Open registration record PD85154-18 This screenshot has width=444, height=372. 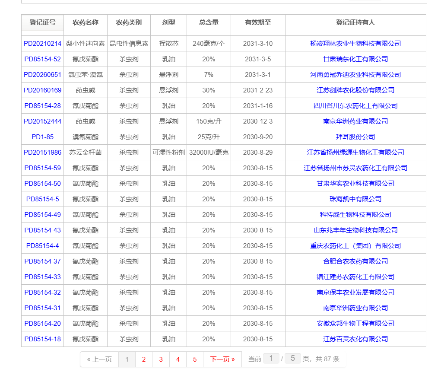tap(42, 339)
